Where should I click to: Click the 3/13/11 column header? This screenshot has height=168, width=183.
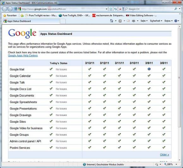point(90,63)
